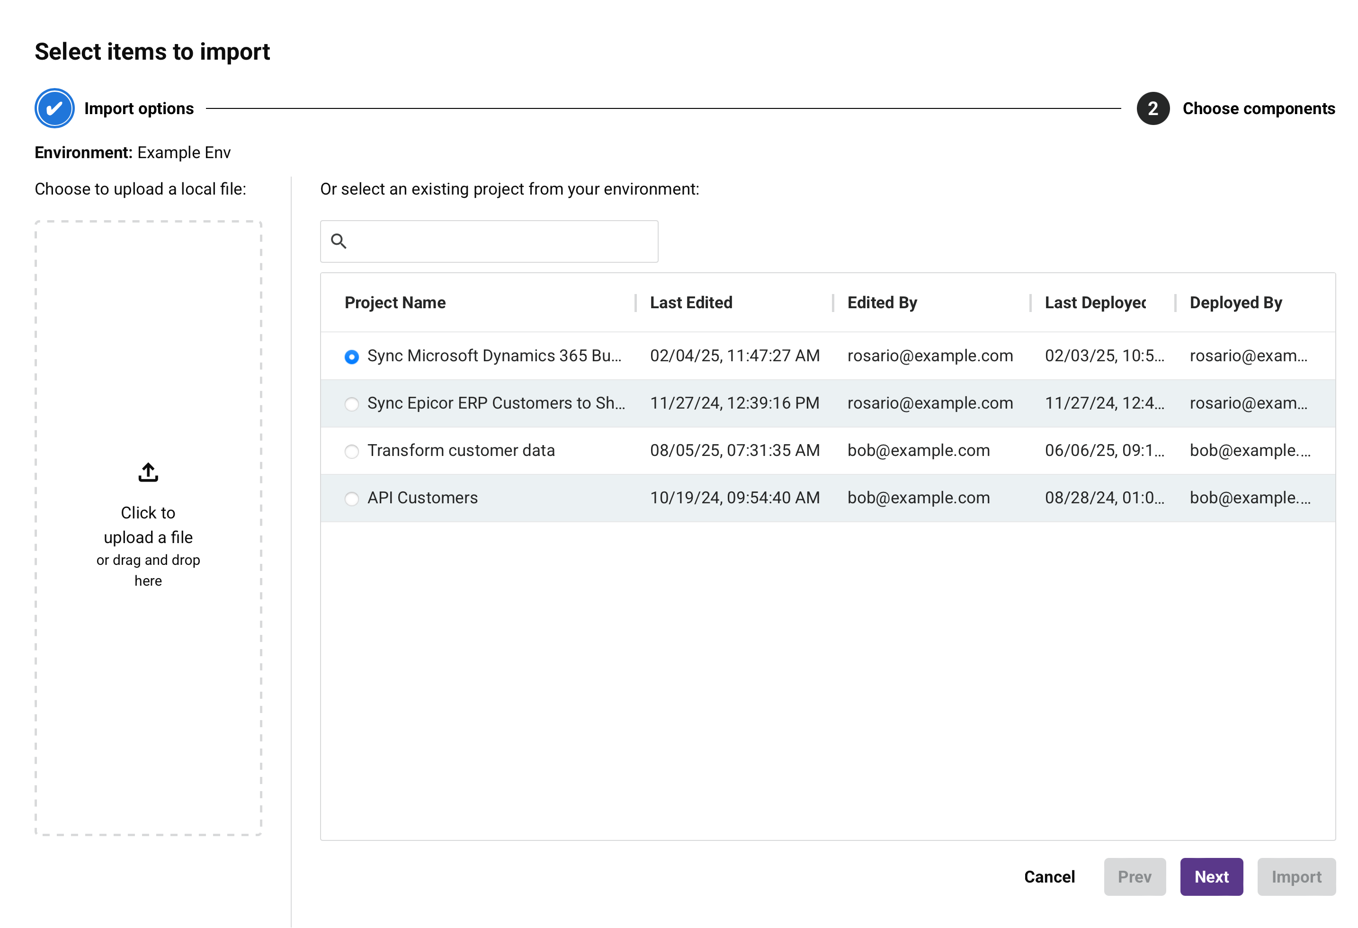Select Sync Epicor ERP Customers radio button
The height and width of the screenshot is (928, 1358).
pos(351,404)
